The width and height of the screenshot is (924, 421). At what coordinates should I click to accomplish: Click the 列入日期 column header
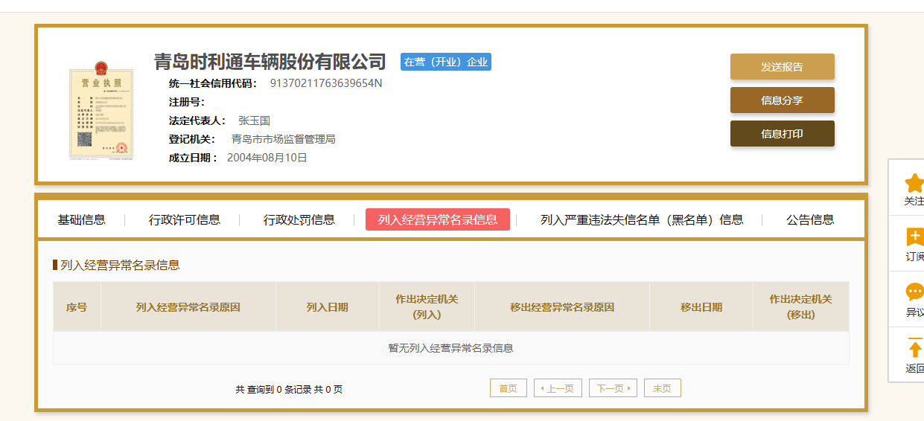tap(328, 306)
